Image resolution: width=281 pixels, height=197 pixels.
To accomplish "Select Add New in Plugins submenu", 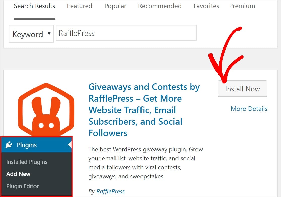I will 18,174.
